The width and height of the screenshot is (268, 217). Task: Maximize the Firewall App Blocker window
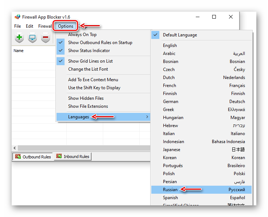(214, 17)
